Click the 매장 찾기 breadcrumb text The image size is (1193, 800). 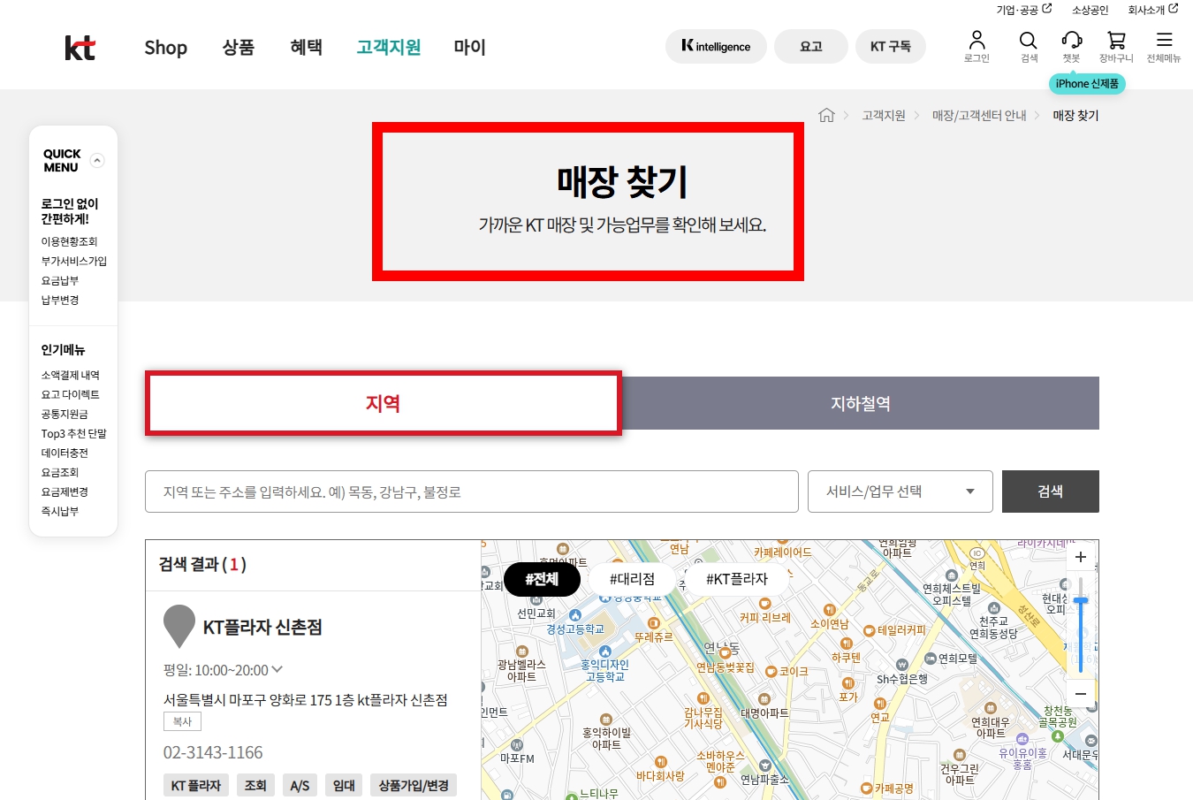point(1075,115)
